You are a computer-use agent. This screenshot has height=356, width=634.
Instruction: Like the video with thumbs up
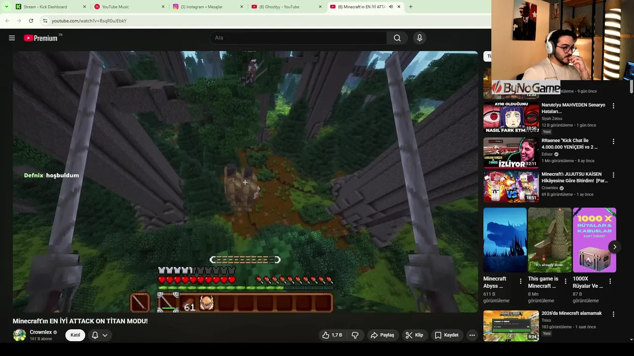pos(332,335)
